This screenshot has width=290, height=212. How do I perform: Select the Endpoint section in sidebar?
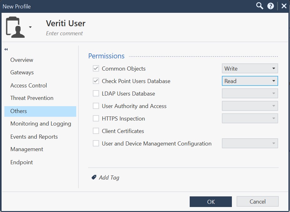[22, 162]
